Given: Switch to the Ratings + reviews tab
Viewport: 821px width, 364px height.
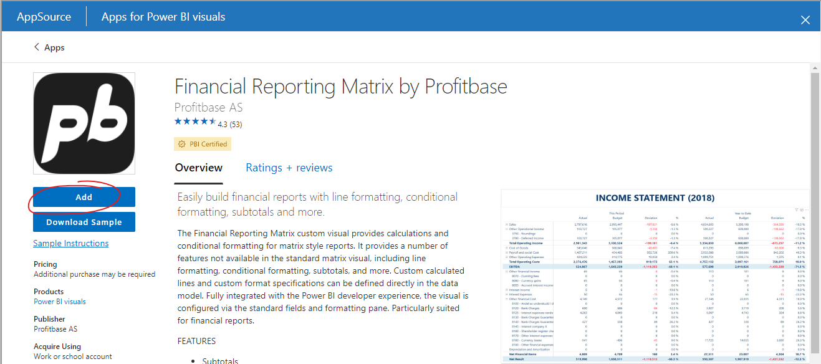Looking at the screenshot, I should coord(289,168).
